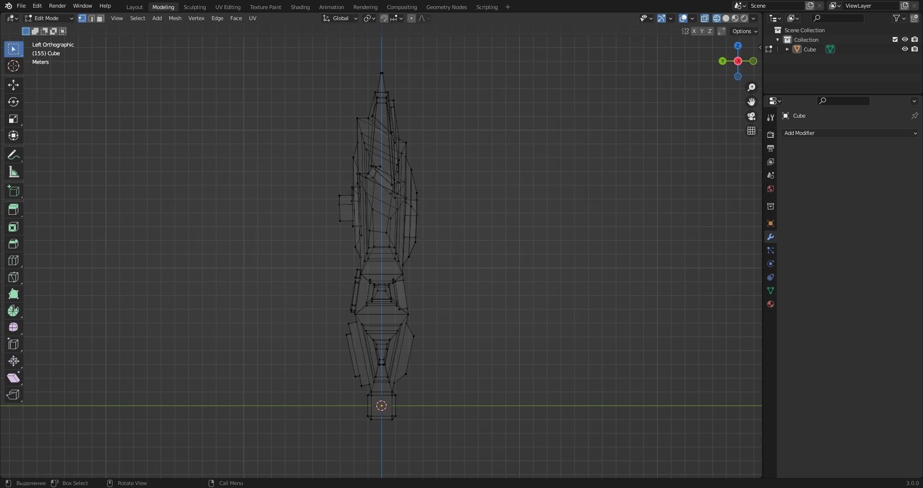Screen dimensions: 923x488
Task: Click the red X axis gizmo ball
Action: click(x=738, y=61)
